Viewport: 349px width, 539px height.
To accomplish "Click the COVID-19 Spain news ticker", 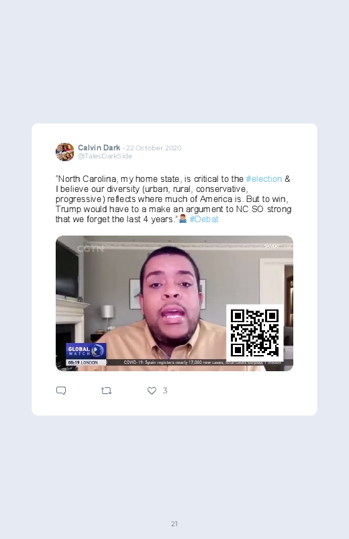I will tap(202, 362).
